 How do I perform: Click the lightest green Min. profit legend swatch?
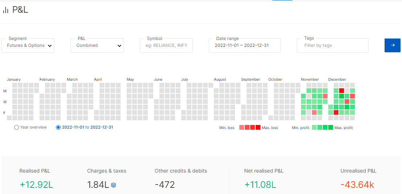click(x=314, y=127)
